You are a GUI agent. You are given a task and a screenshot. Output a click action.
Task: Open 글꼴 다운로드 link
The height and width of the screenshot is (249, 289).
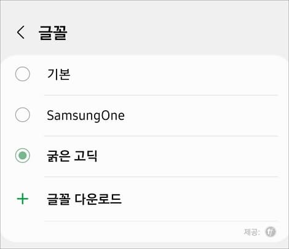pos(84,199)
